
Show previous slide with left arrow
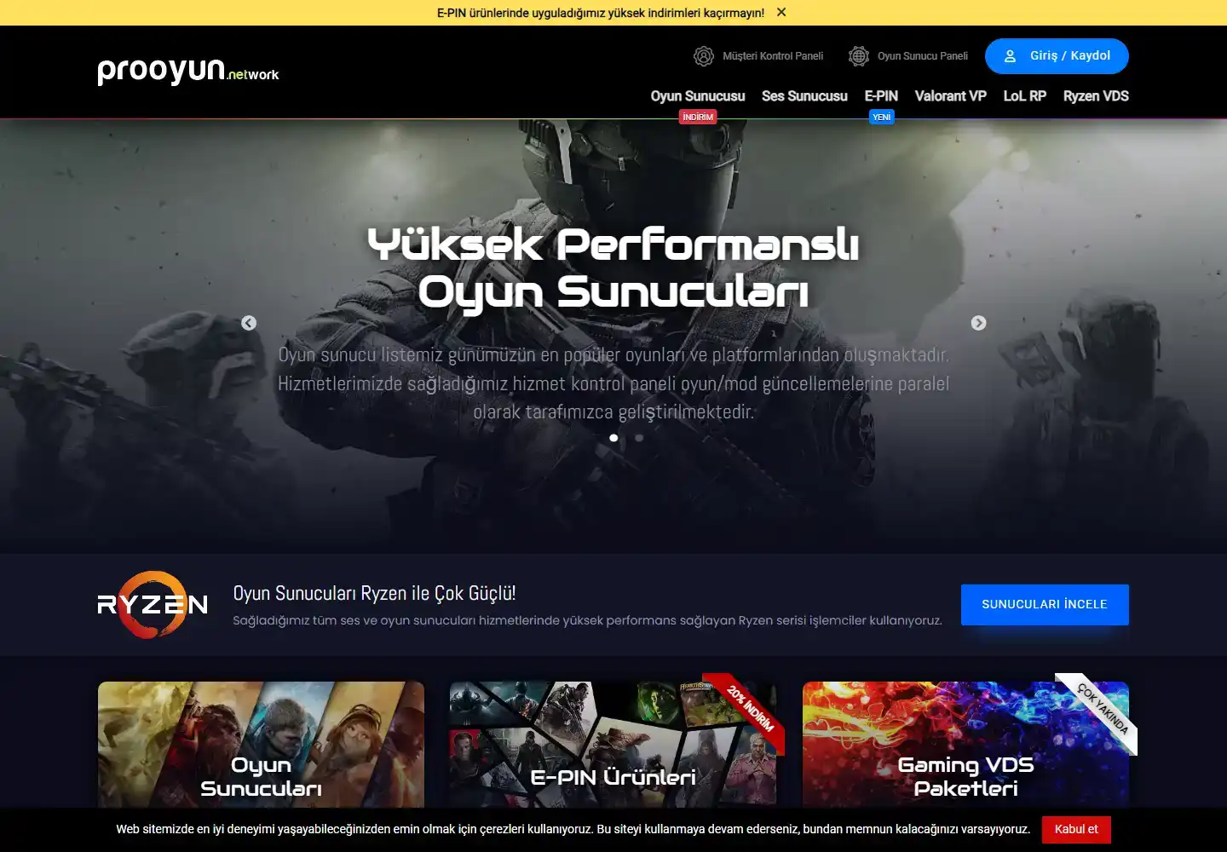[249, 323]
